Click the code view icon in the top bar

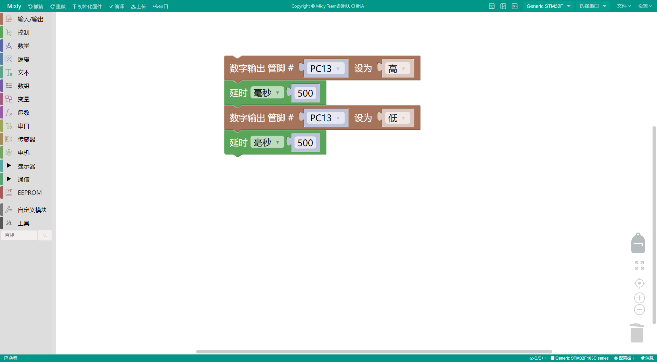tap(514, 6)
